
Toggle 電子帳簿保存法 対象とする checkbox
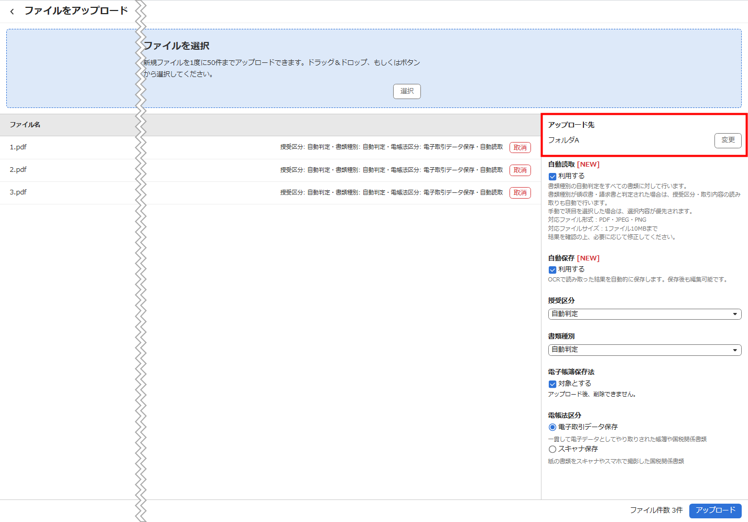[x=552, y=384]
